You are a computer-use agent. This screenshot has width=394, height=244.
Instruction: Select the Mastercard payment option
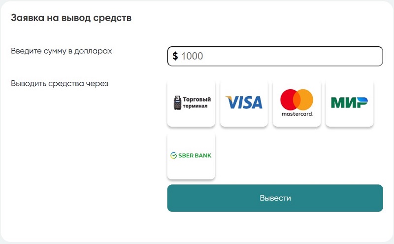point(296,103)
